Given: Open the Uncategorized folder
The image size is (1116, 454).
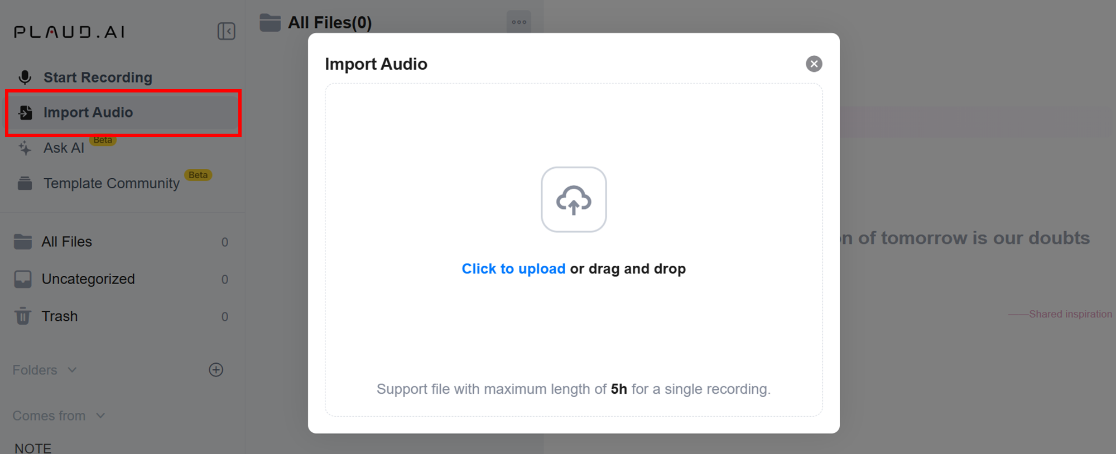Looking at the screenshot, I should pos(122,279).
